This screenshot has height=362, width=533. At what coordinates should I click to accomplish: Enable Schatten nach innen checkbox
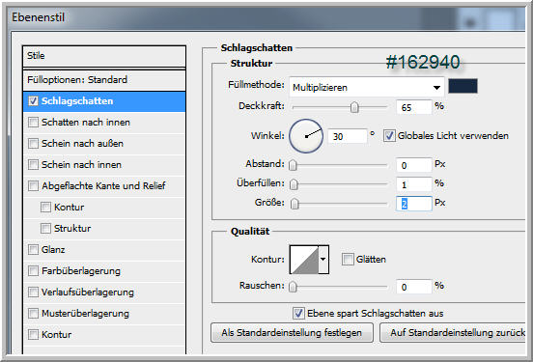click(x=33, y=122)
